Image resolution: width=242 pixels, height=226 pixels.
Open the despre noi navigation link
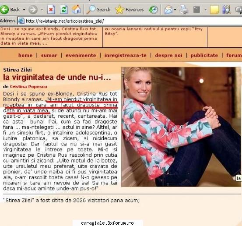pyautogui.click(x=168, y=55)
